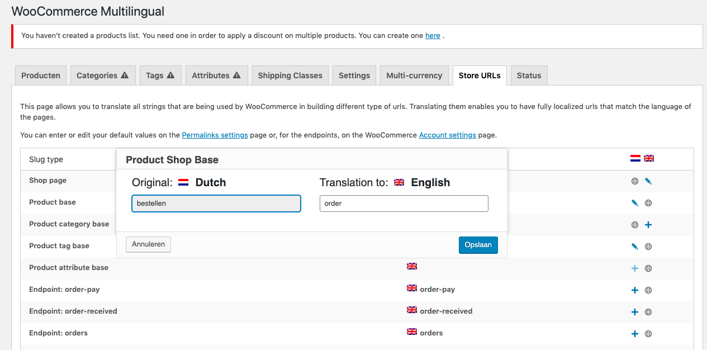Viewport: 707px width, 350px height.
Task: Click globe icon in Product category base row
Action: (635, 225)
